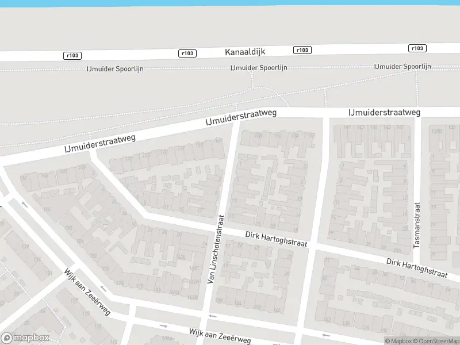The width and height of the screenshot is (460, 345).
Task: Select the Kanaaldijk road label
Action: click(245, 52)
